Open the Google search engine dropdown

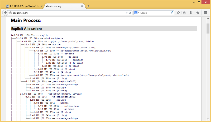[x=137, y=13]
